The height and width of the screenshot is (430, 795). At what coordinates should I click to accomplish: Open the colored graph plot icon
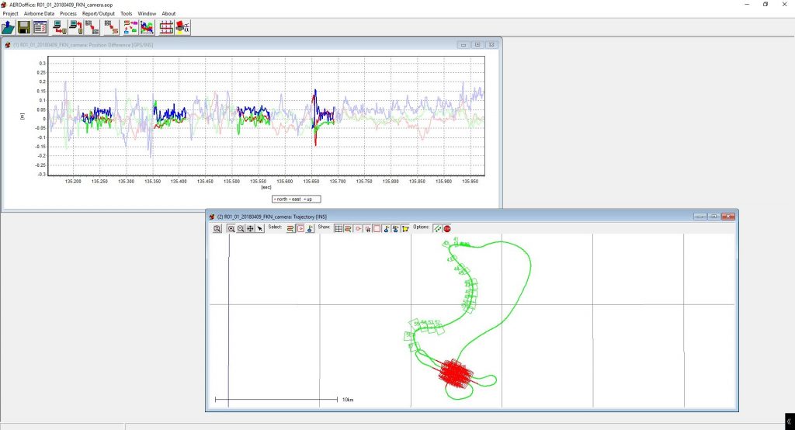point(147,27)
